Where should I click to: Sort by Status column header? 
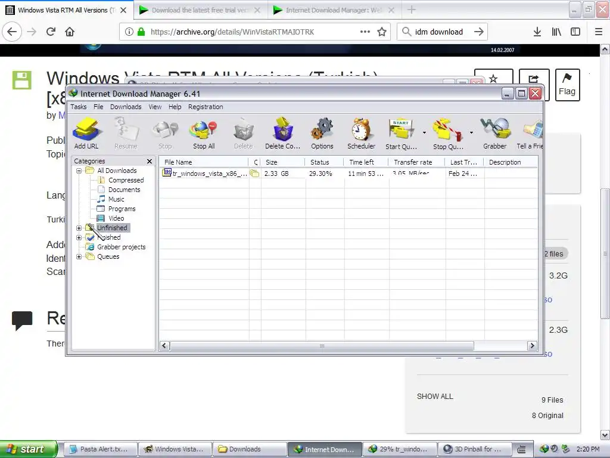point(324,162)
